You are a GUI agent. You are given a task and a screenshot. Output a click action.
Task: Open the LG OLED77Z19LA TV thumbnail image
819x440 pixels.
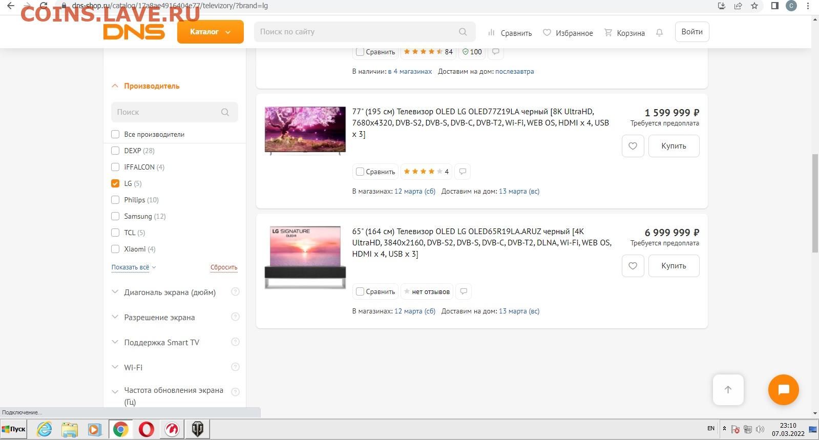[x=305, y=131]
